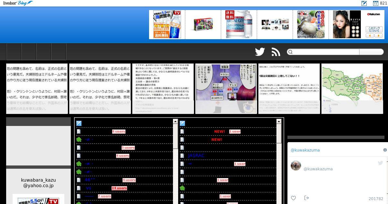
Task: Click document icon in 5 users row
Action: click(x=79, y=148)
